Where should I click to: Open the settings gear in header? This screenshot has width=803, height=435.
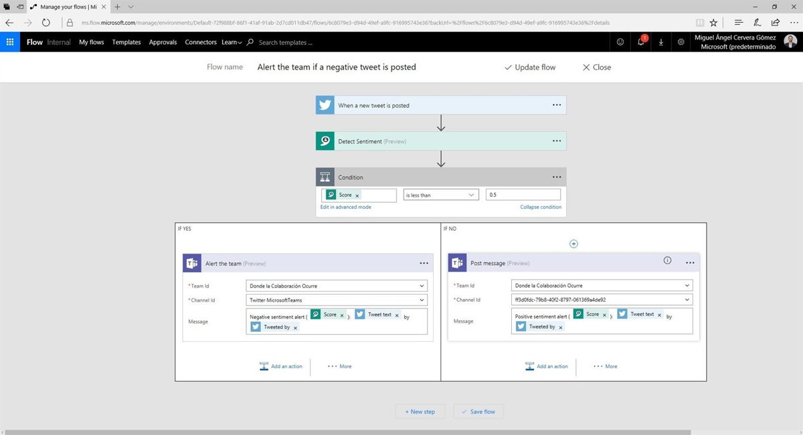tap(681, 42)
